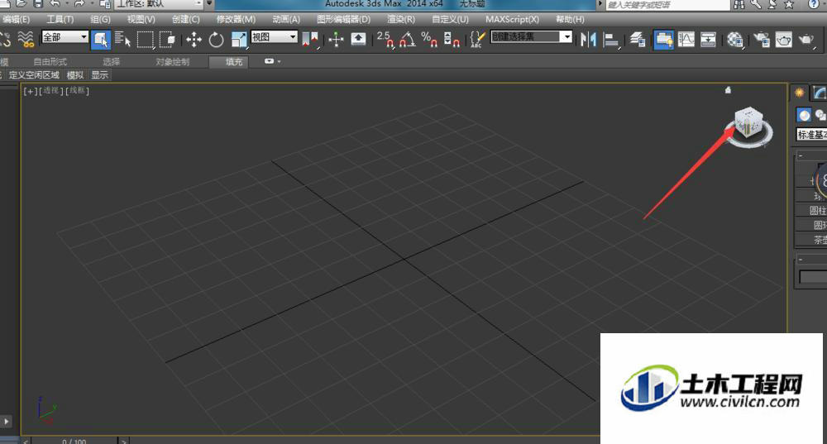Click the 定义空闲区域 panel button

click(34, 75)
